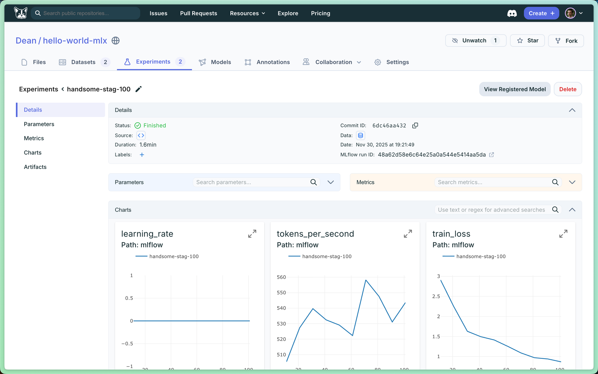Open the source code icon next to Source
The width and height of the screenshot is (598, 374).
141,136
